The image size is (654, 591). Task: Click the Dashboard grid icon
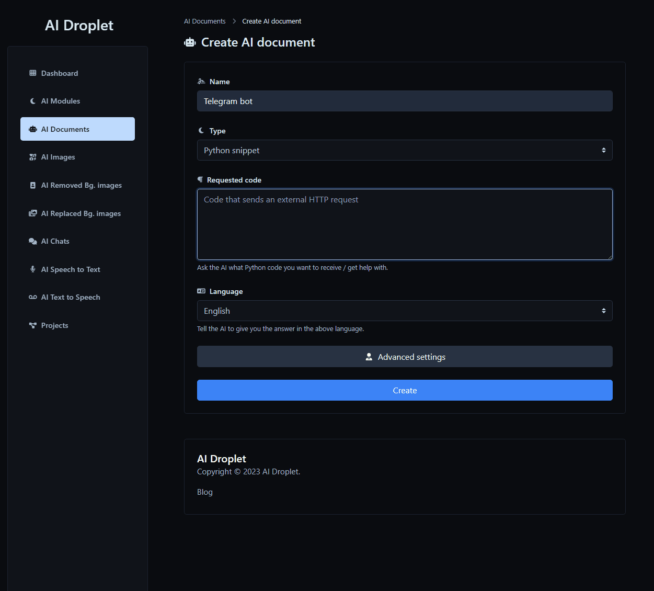click(x=33, y=73)
